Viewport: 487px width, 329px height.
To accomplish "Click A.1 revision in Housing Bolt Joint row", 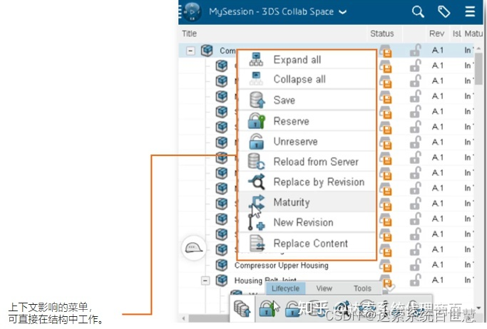I will tap(438, 280).
